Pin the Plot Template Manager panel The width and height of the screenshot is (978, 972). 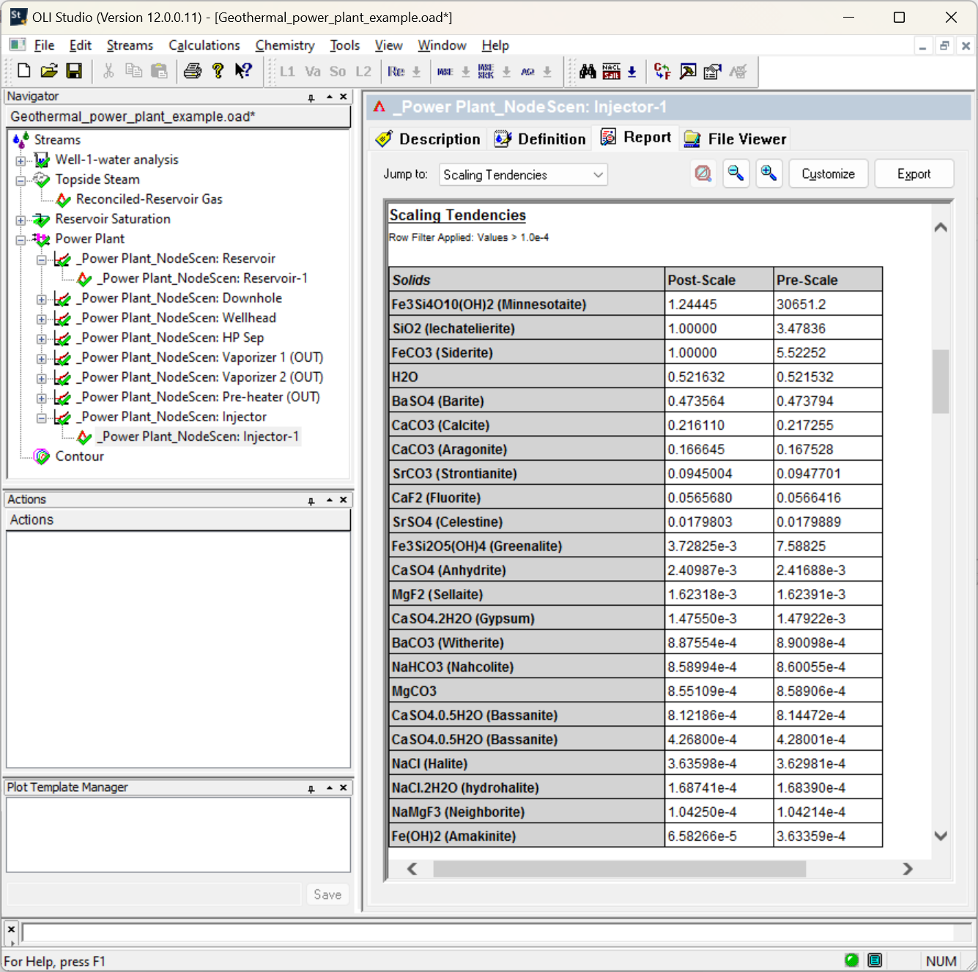[x=311, y=788]
